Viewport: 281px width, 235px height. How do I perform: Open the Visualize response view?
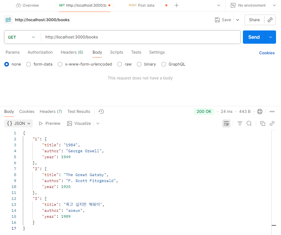[79, 123]
